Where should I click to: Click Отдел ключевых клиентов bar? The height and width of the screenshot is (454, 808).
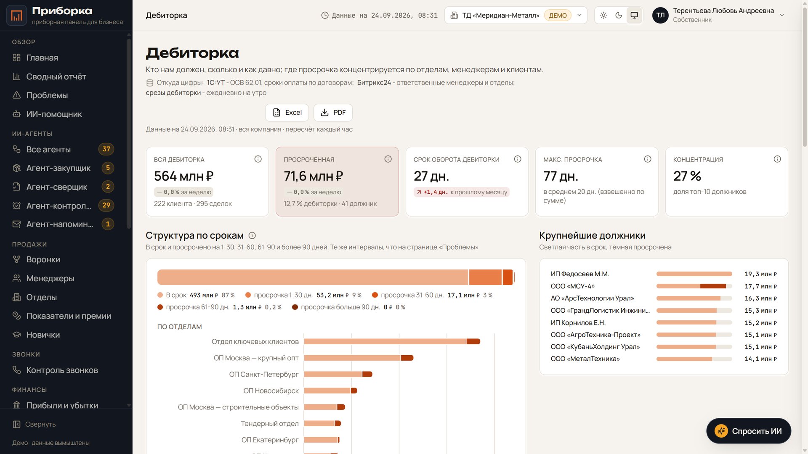click(392, 341)
